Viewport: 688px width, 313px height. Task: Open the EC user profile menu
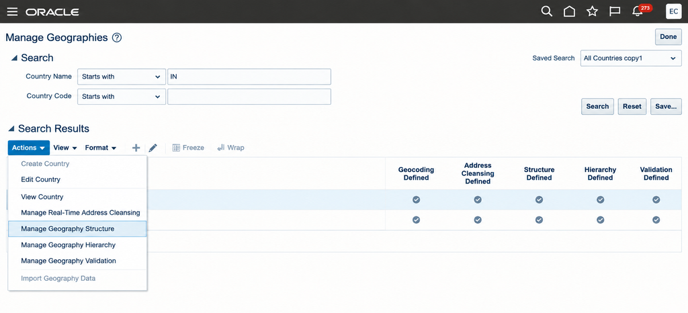673,11
